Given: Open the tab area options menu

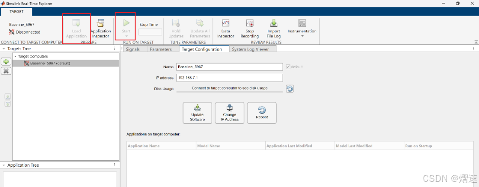Looking at the screenshot, I should pyautogui.click(x=473, y=49).
